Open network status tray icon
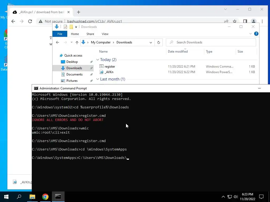Image resolution: width=270 pixels, height=202 pixels. click(x=230, y=197)
